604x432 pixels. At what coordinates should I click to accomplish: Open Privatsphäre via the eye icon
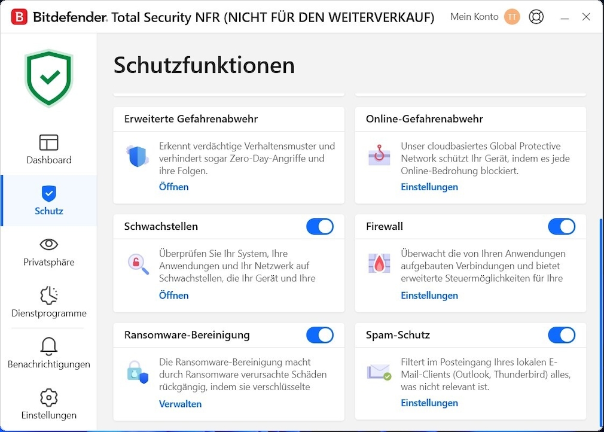(x=48, y=245)
